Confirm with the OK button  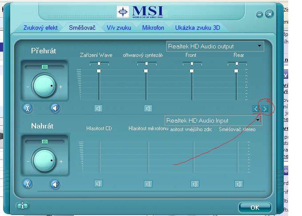click(x=255, y=208)
